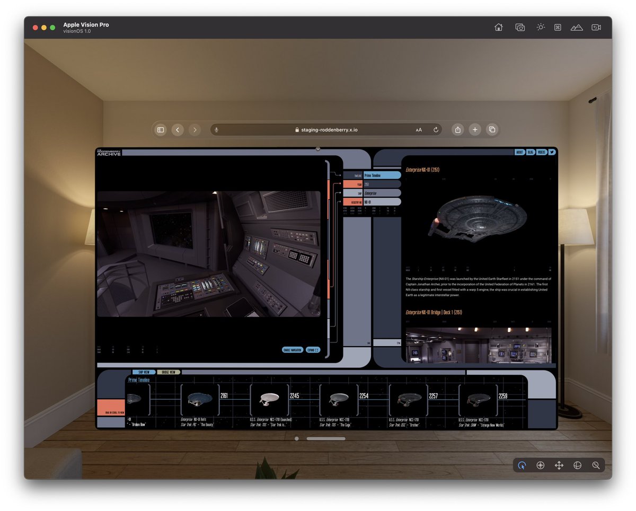This screenshot has height=511, width=636.
Task: Select the 2254 "The Cage" ship thumbnail
Action: (x=339, y=400)
